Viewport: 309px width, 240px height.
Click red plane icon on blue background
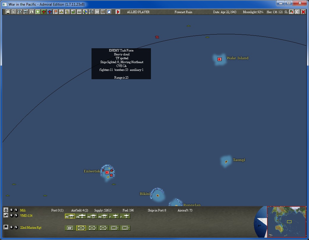[x=49, y=12]
